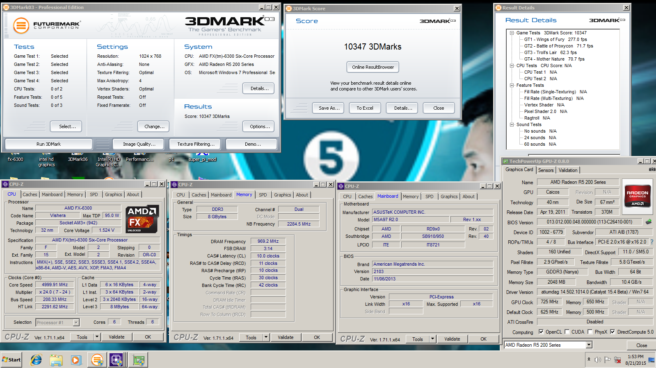Click BIOS Version field in GPU-Z

click(x=589, y=222)
